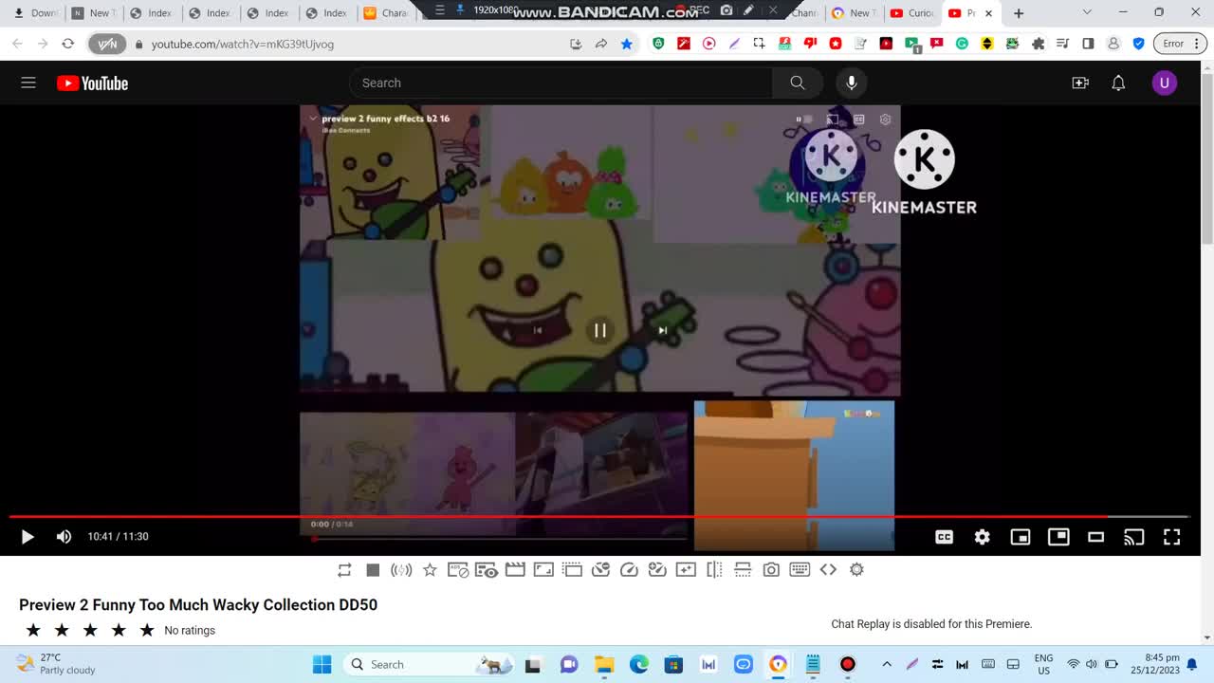Enable picture-in-picture mode on the player
Viewport: 1214px width, 683px height.
tap(1058, 537)
